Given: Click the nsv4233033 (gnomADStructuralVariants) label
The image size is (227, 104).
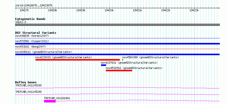Looking at the screenshot, I should click(64, 57).
